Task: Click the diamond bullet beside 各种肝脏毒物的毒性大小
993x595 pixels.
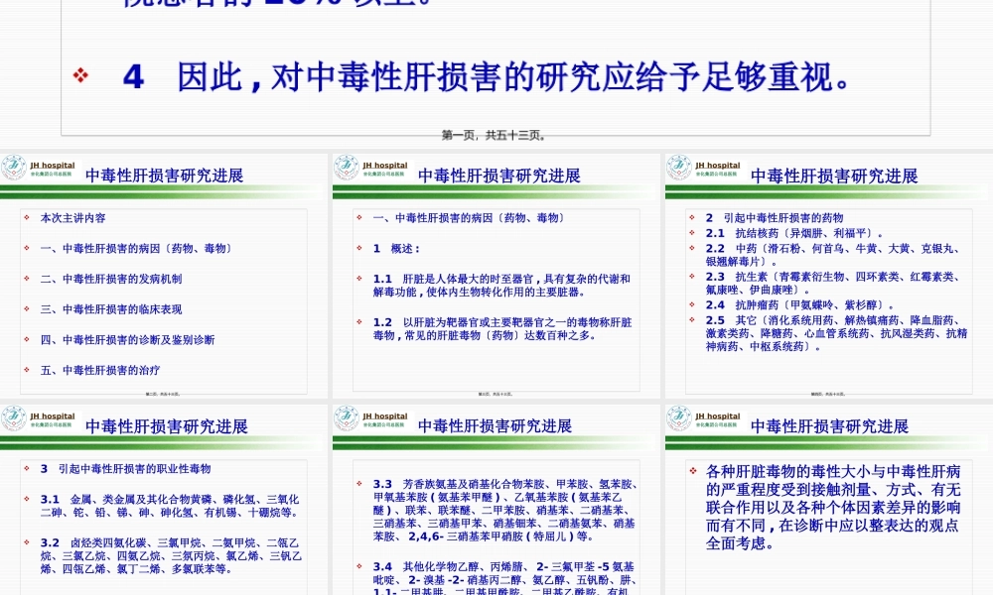Action: [x=693, y=470]
